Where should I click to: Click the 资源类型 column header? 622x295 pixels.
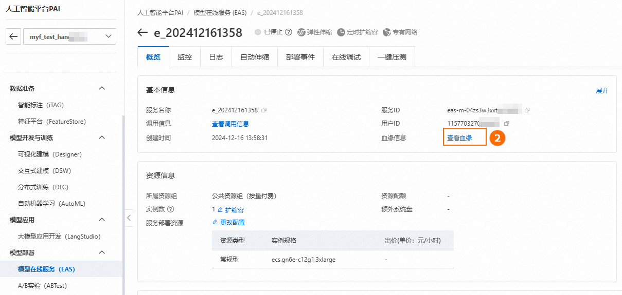coord(233,241)
